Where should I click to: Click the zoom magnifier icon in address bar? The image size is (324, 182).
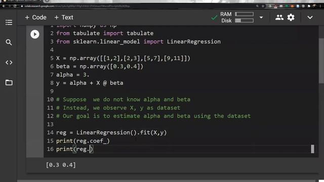(257, 6)
